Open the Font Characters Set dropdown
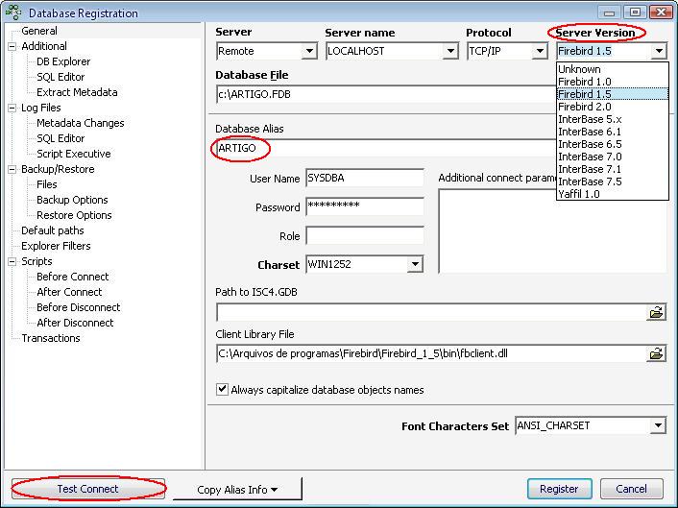The height and width of the screenshot is (508, 678). point(658,425)
